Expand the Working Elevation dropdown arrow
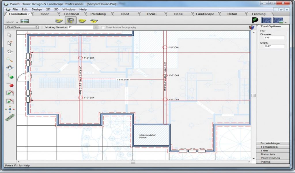Image resolution: width=295 pixels, height=173 pixels. pos(96,27)
